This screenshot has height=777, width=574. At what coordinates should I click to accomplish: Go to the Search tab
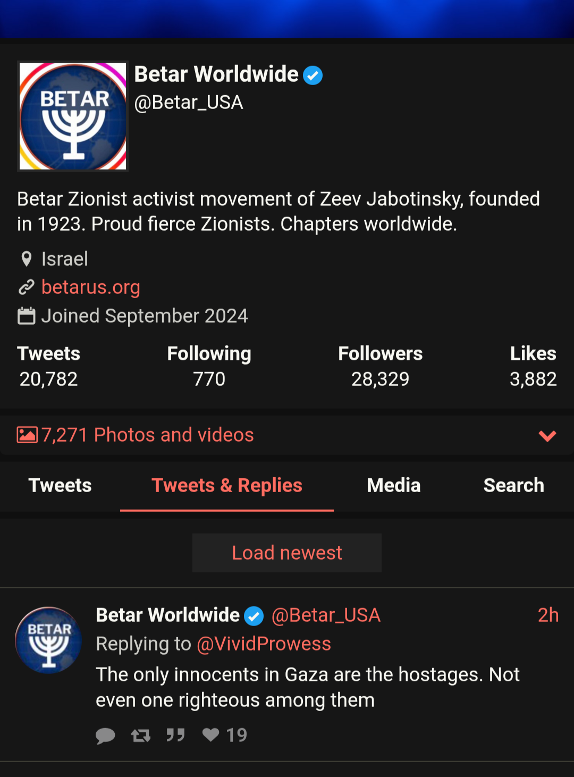click(514, 486)
